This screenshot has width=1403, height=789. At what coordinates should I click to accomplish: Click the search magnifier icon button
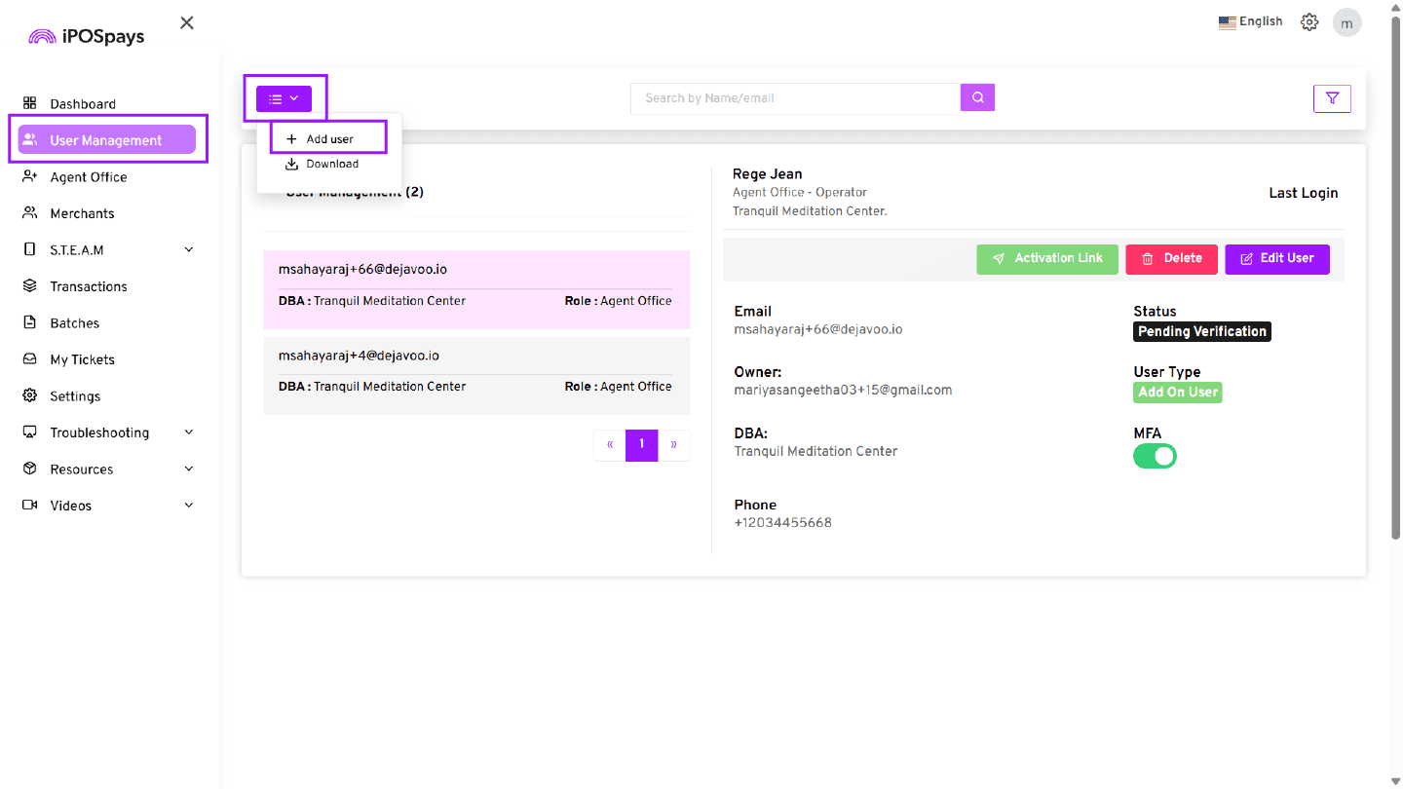point(977,97)
